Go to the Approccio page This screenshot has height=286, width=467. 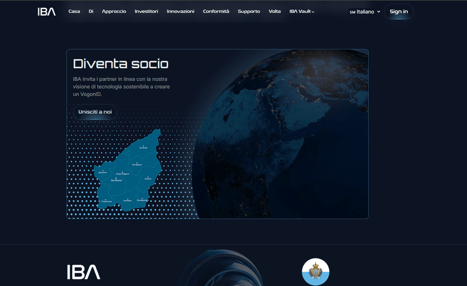click(114, 11)
